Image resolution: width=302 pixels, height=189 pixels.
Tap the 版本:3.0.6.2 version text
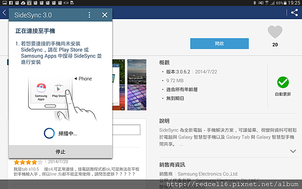click(x=178, y=72)
